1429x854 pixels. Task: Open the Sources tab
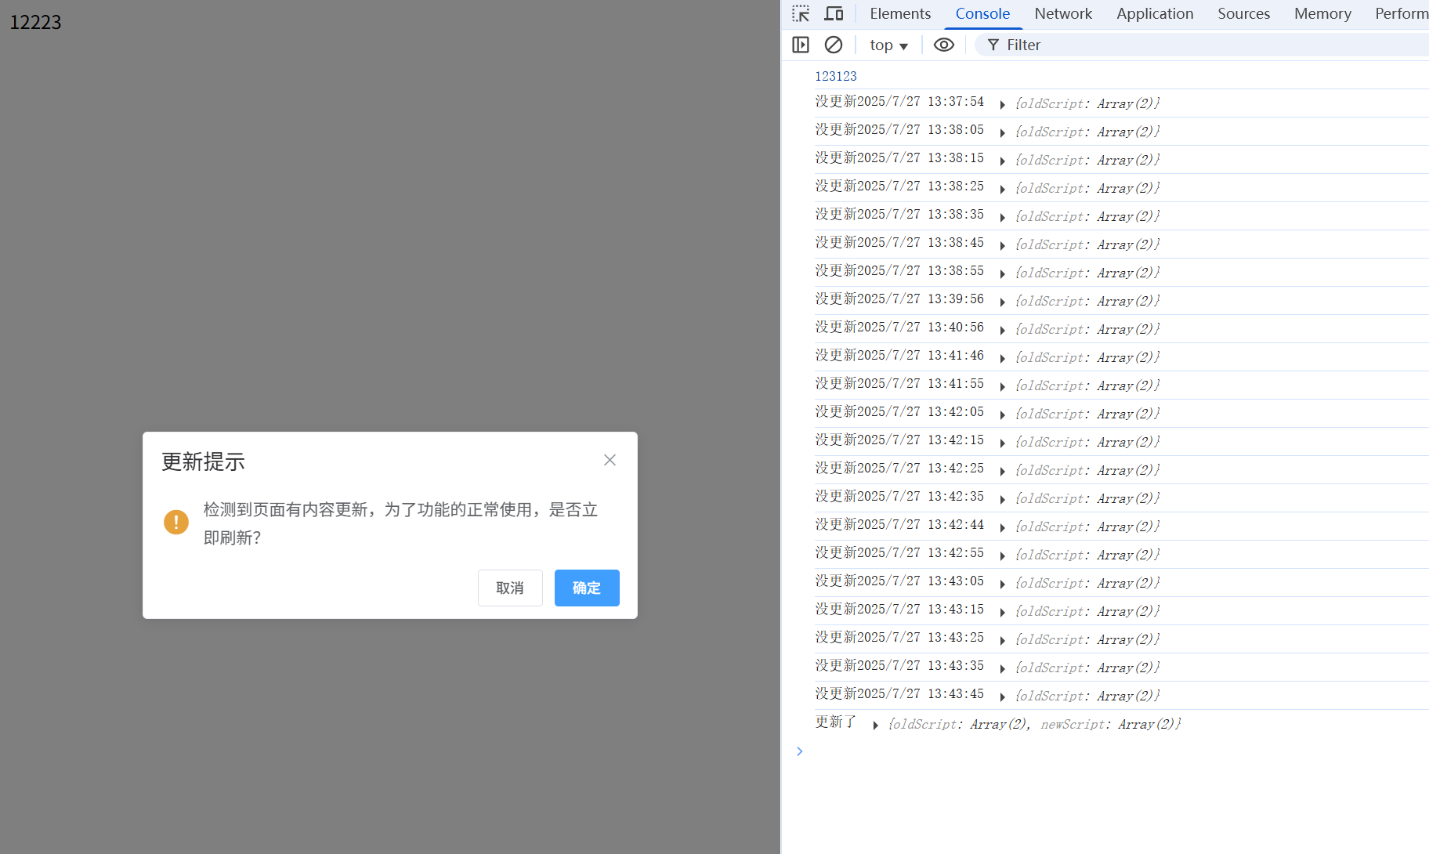(x=1243, y=13)
